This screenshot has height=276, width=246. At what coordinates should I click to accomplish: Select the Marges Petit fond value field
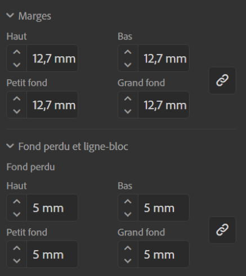[52, 105]
